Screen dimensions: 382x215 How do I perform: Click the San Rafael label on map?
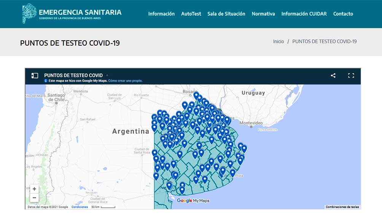click(88, 119)
